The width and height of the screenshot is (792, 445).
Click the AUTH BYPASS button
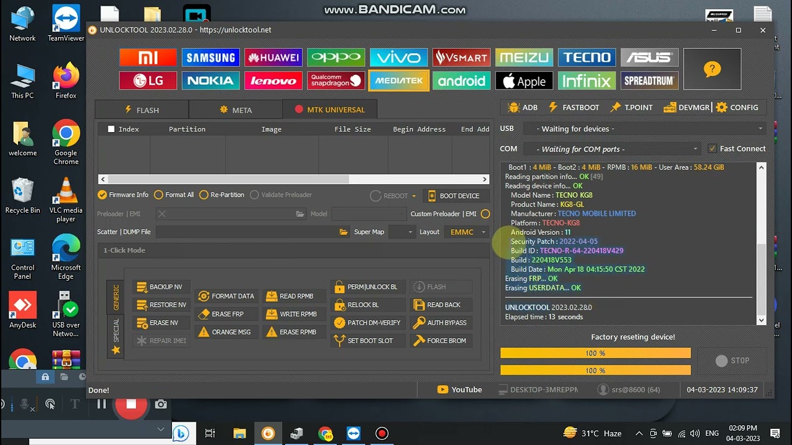pyautogui.click(x=441, y=323)
